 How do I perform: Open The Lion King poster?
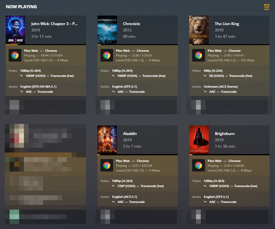[x=199, y=30]
